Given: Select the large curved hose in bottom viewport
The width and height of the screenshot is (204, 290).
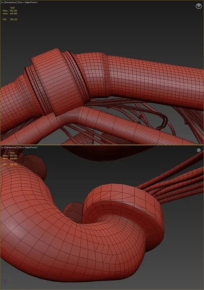Looking at the screenshot, I should click(55, 231).
